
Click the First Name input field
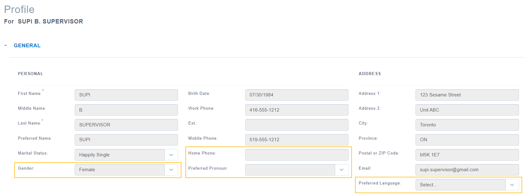(126, 95)
